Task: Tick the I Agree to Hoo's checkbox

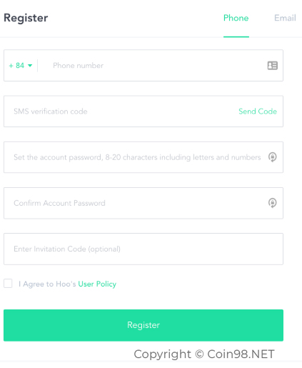Action: (x=8, y=284)
